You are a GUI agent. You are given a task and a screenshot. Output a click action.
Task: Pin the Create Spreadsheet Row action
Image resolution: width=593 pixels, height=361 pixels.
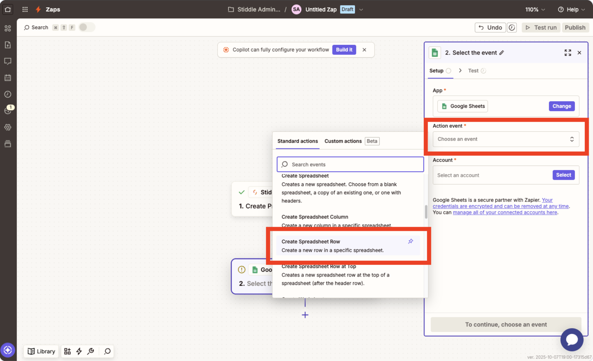pos(410,241)
